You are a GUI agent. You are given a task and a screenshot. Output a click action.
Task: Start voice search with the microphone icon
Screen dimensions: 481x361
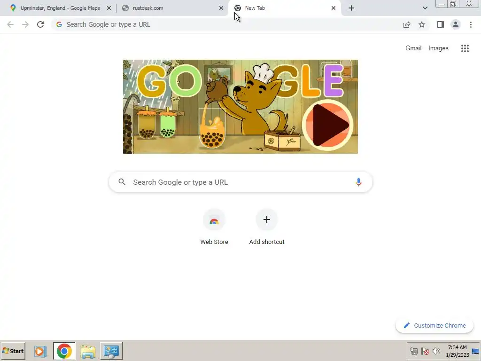click(358, 182)
